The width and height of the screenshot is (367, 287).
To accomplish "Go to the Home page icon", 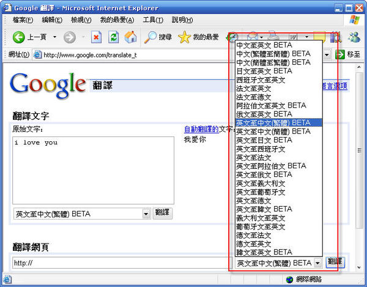I will click(131, 37).
